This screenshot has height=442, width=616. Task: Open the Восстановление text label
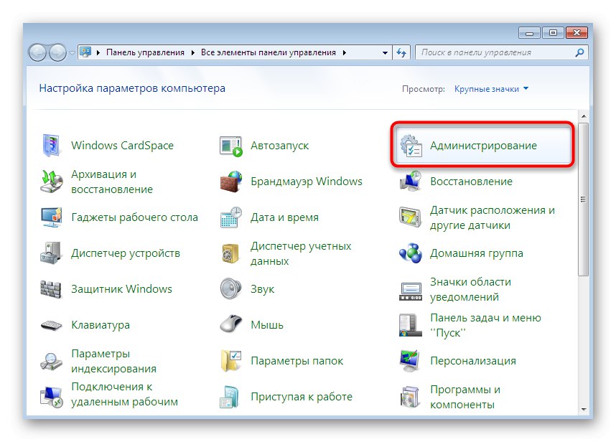472,182
